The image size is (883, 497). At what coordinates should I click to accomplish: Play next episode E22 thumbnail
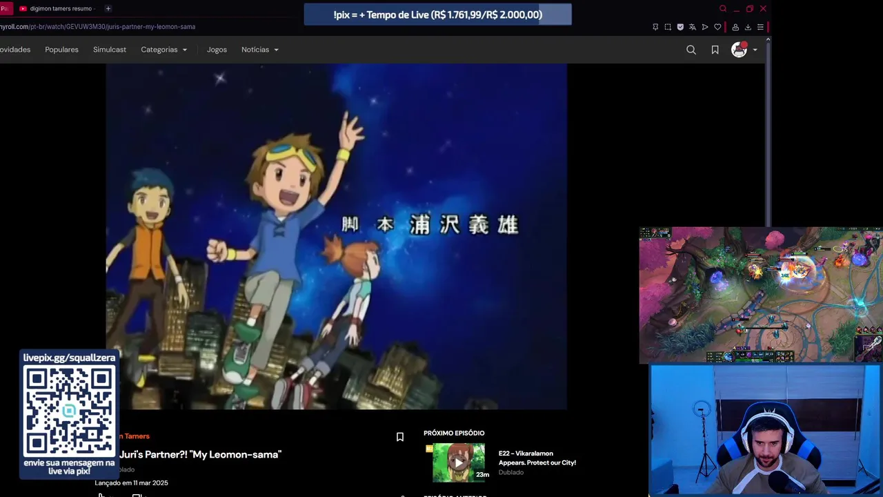pos(458,462)
